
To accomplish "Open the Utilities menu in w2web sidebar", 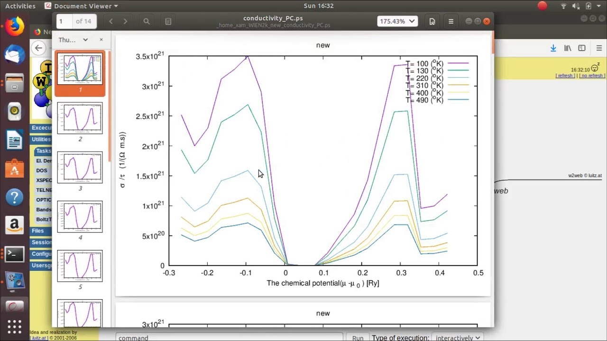I will coord(41,139).
